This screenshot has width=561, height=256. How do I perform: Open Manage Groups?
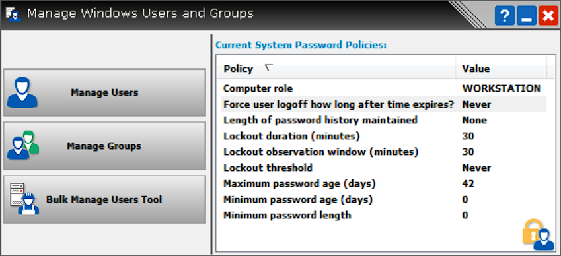104,146
